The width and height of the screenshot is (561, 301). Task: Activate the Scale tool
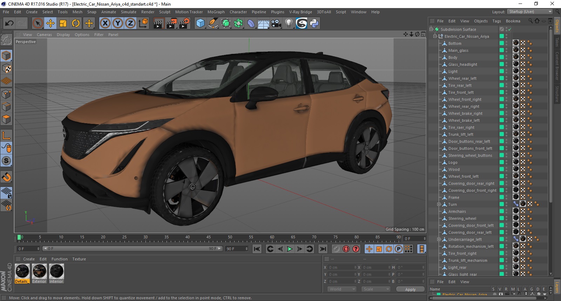tap(63, 23)
